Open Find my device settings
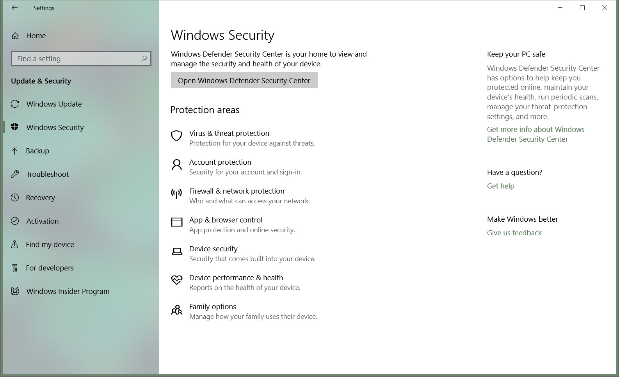619x377 pixels. point(50,244)
